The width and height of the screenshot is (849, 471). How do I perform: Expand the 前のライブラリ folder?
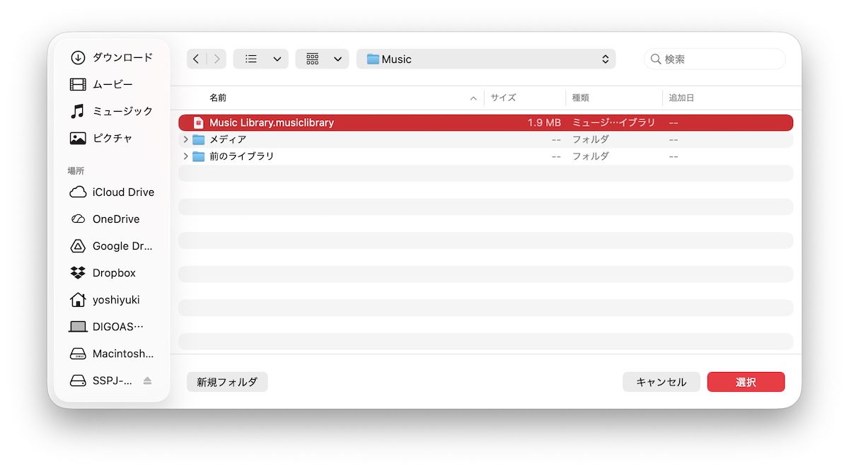click(185, 156)
